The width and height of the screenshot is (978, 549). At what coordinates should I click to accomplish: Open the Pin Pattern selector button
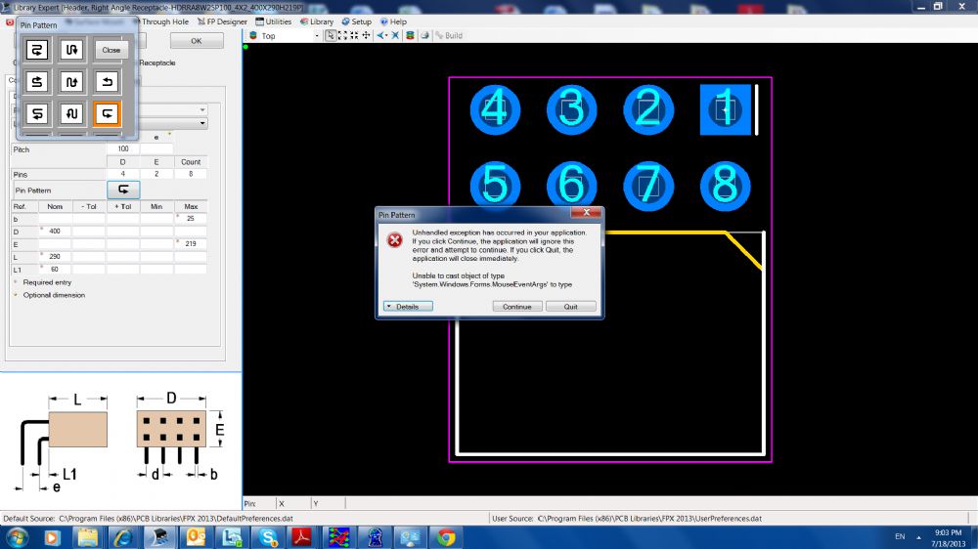pyautogui.click(x=123, y=190)
